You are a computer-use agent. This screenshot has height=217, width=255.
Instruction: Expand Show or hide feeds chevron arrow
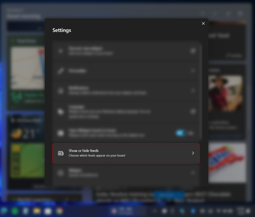193,153
